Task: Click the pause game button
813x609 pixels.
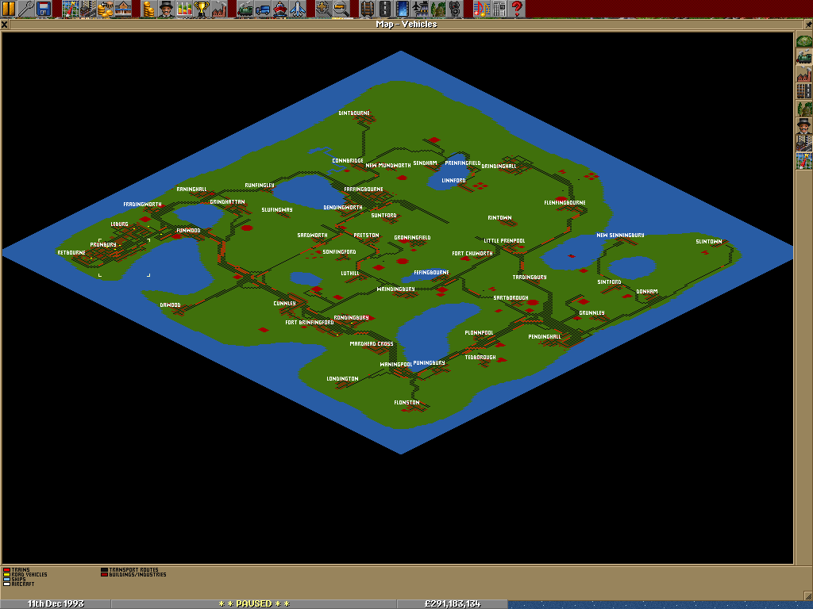Action: tap(9, 9)
